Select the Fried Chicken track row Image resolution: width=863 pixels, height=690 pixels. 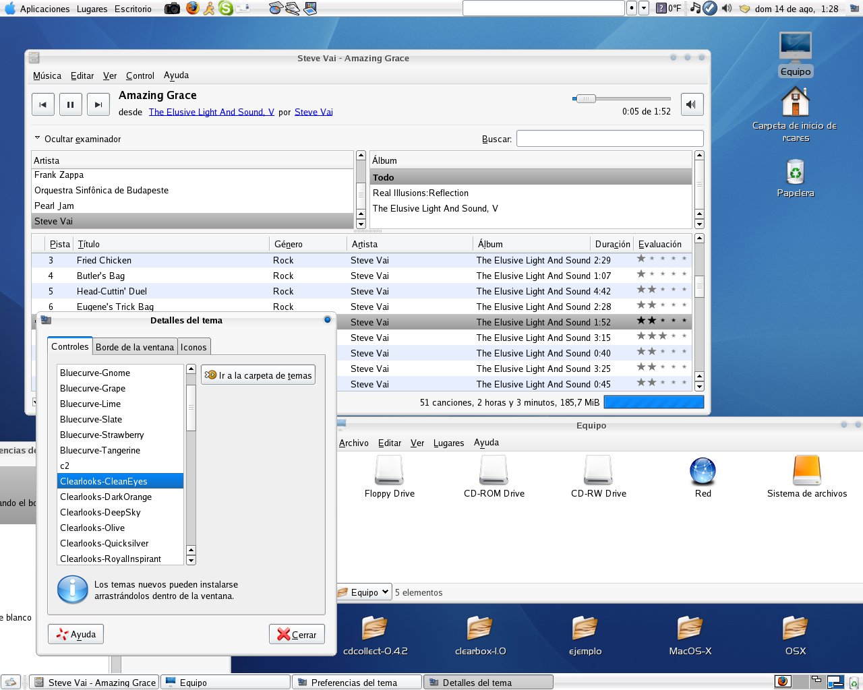(361, 260)
